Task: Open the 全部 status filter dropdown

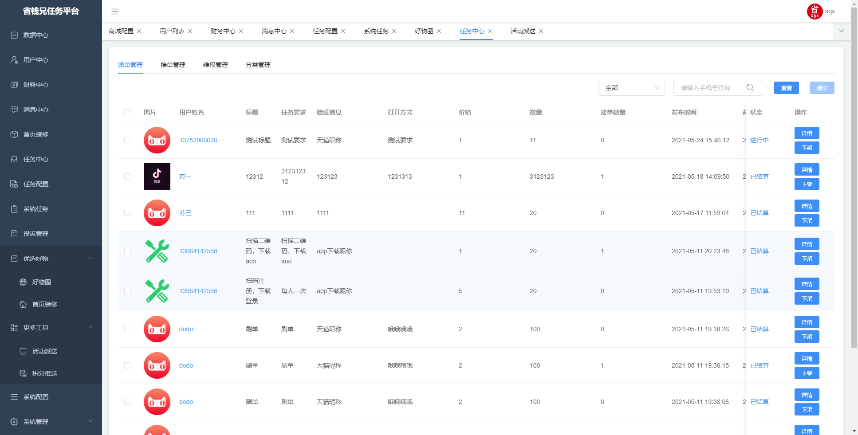Action: tap(631, 88)
